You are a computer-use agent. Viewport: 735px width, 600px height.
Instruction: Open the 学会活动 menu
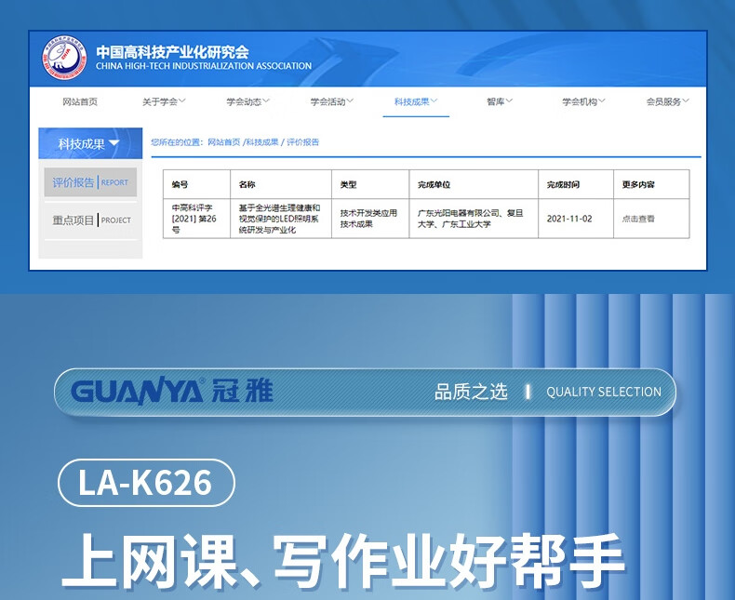332,101
